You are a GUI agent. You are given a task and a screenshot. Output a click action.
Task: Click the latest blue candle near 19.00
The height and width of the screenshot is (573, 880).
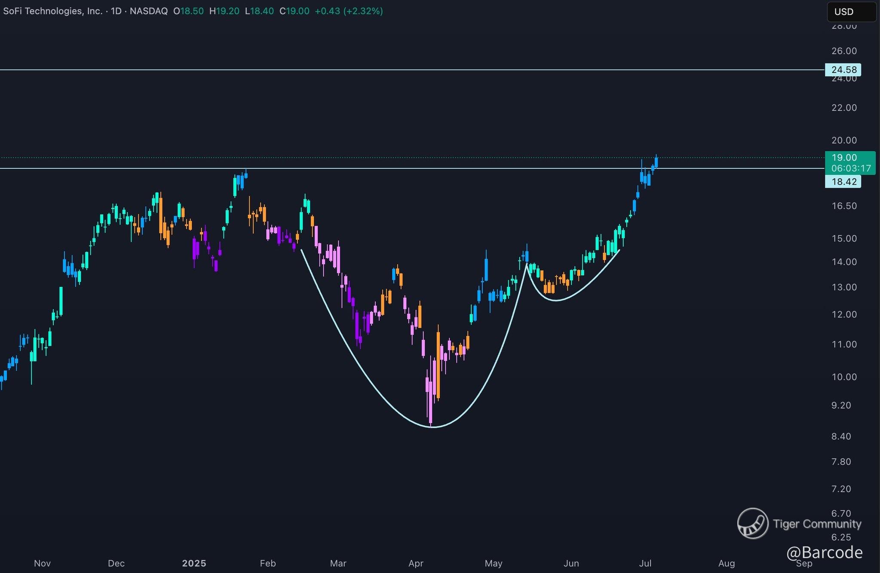point(656,162)
